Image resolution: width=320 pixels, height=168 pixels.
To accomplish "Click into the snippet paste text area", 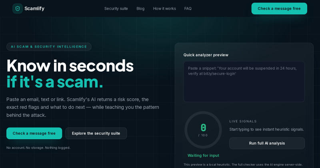I will coord(244,82).
